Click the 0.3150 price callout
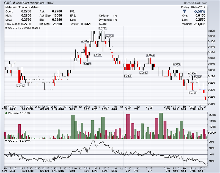 click(87, 64)
